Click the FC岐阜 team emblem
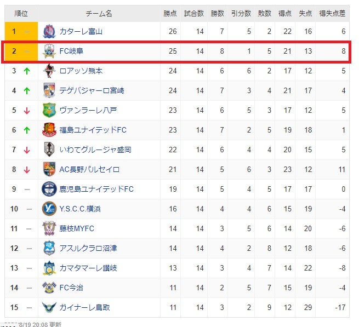The image size is (359, 327). [49, 51]
